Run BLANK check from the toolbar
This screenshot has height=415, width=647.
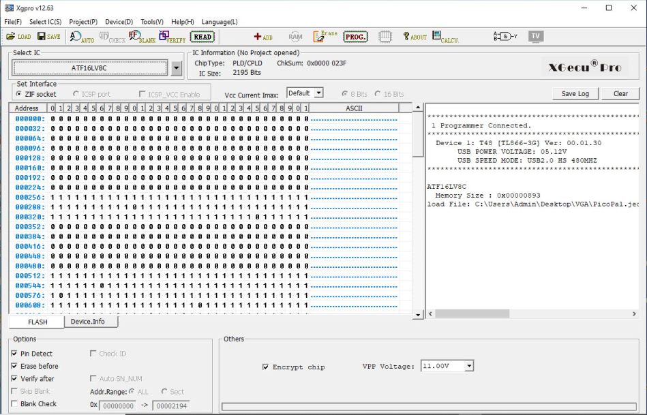(x=142, y=37)
